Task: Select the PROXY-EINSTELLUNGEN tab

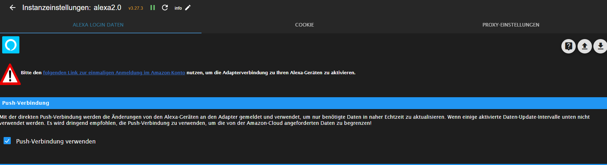Action: pyautogui.click(x=511, y=25)
